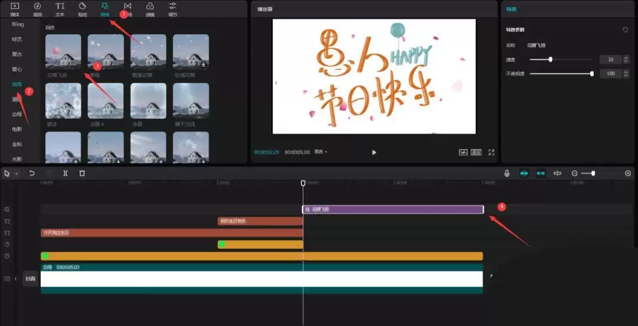Open the 文本 text tab
The width and height of the screenshot is (638, 326).
[60, 9]
